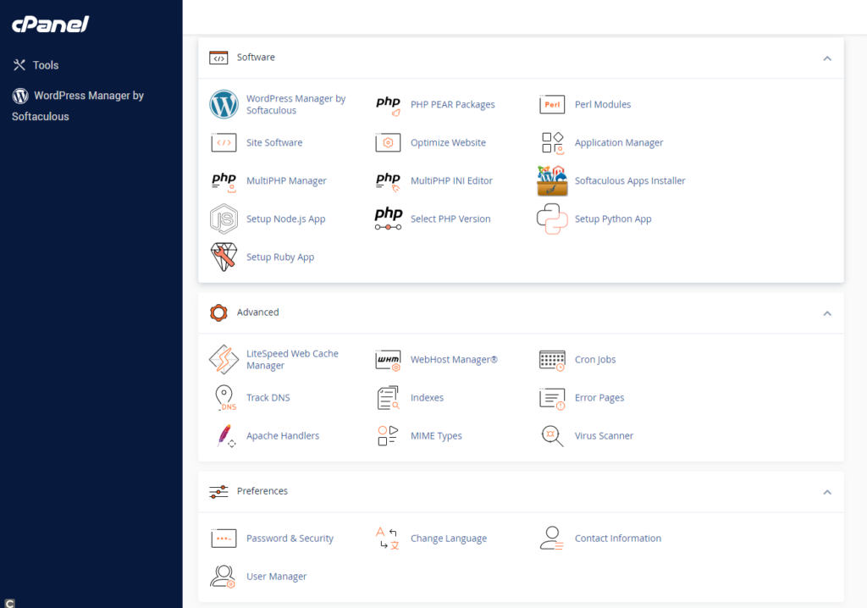Collapse the Preferences section chevron

(827, 492)
